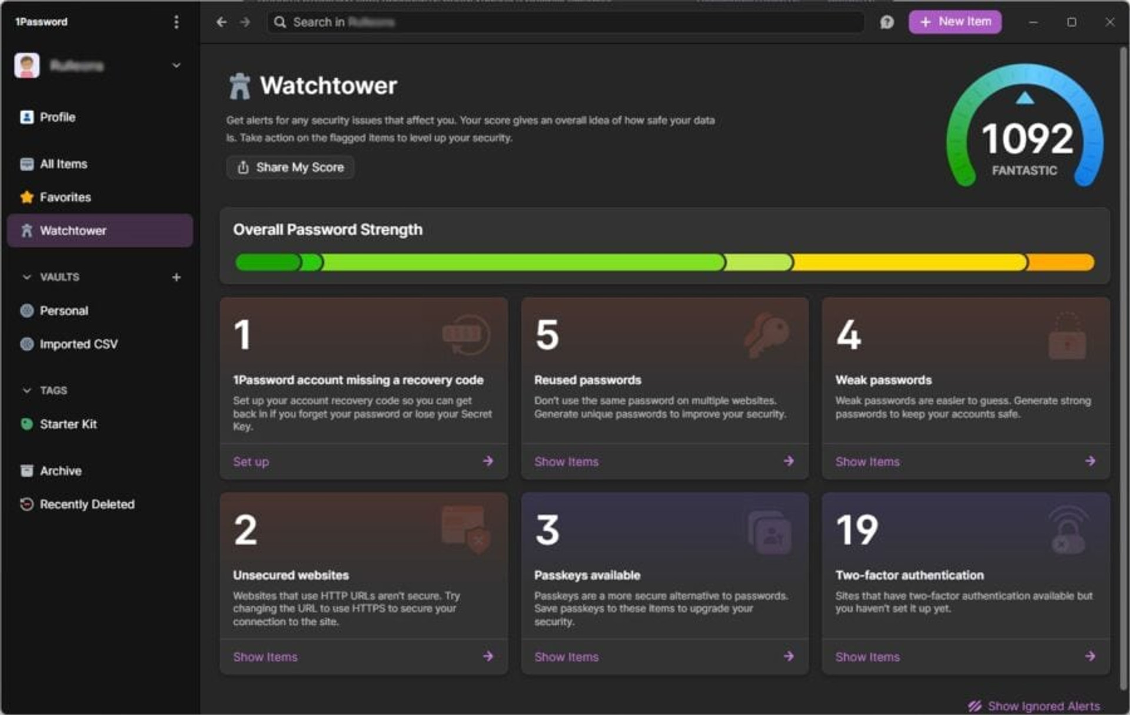The height and width of the screenshot is (715, 1130).
Task: Collapse the Vaults section chevron
Action: pyautogui.click(x=26, y=277)
